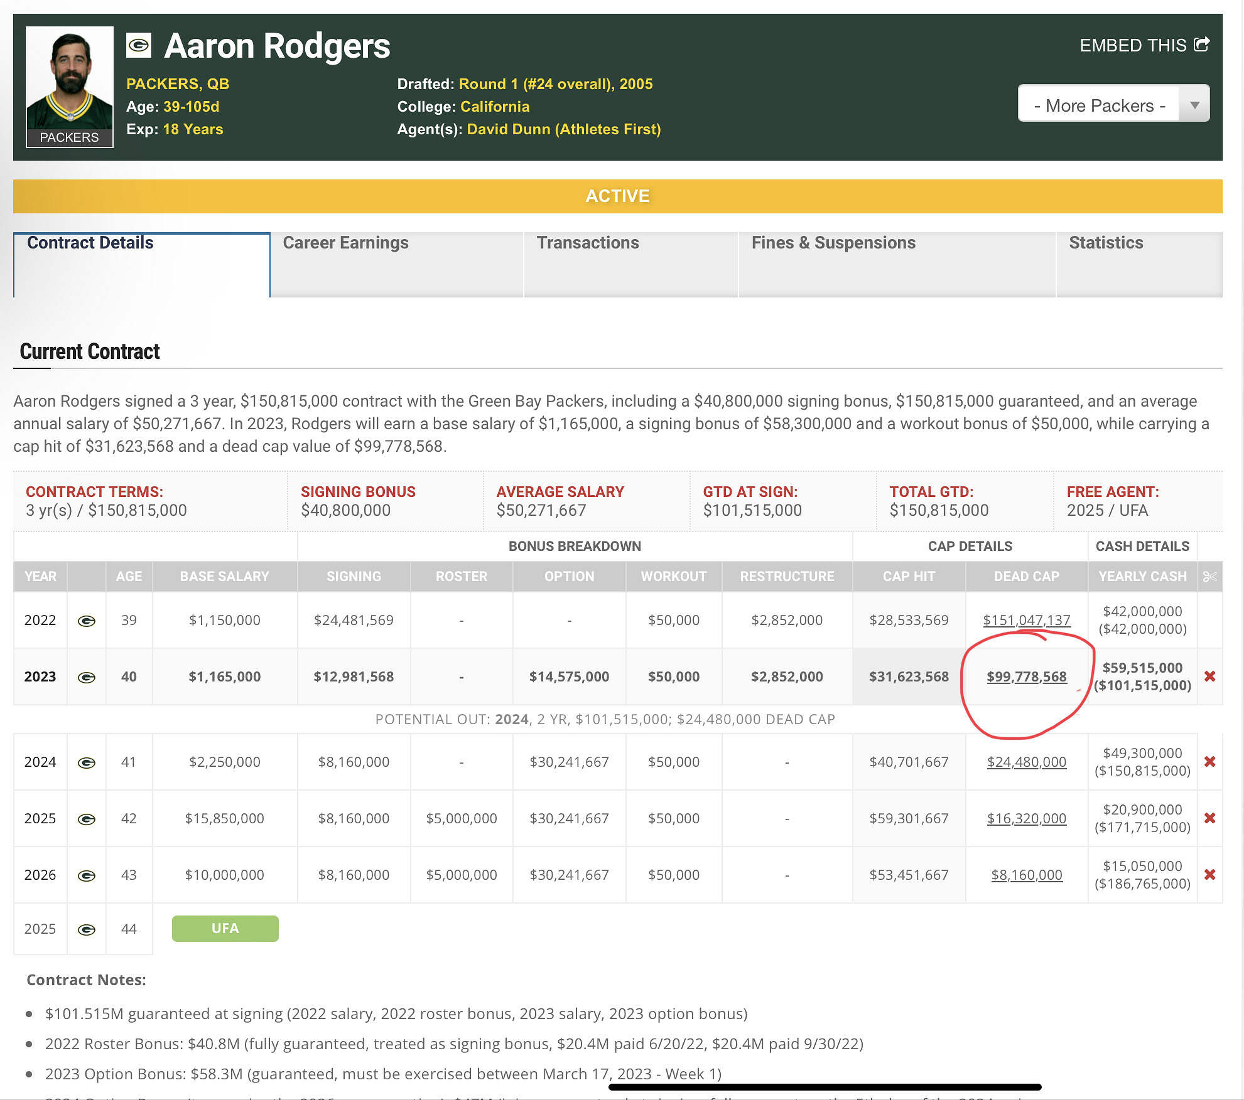
Task: Open the More Packers dropdown
Action: point(1099,105)
